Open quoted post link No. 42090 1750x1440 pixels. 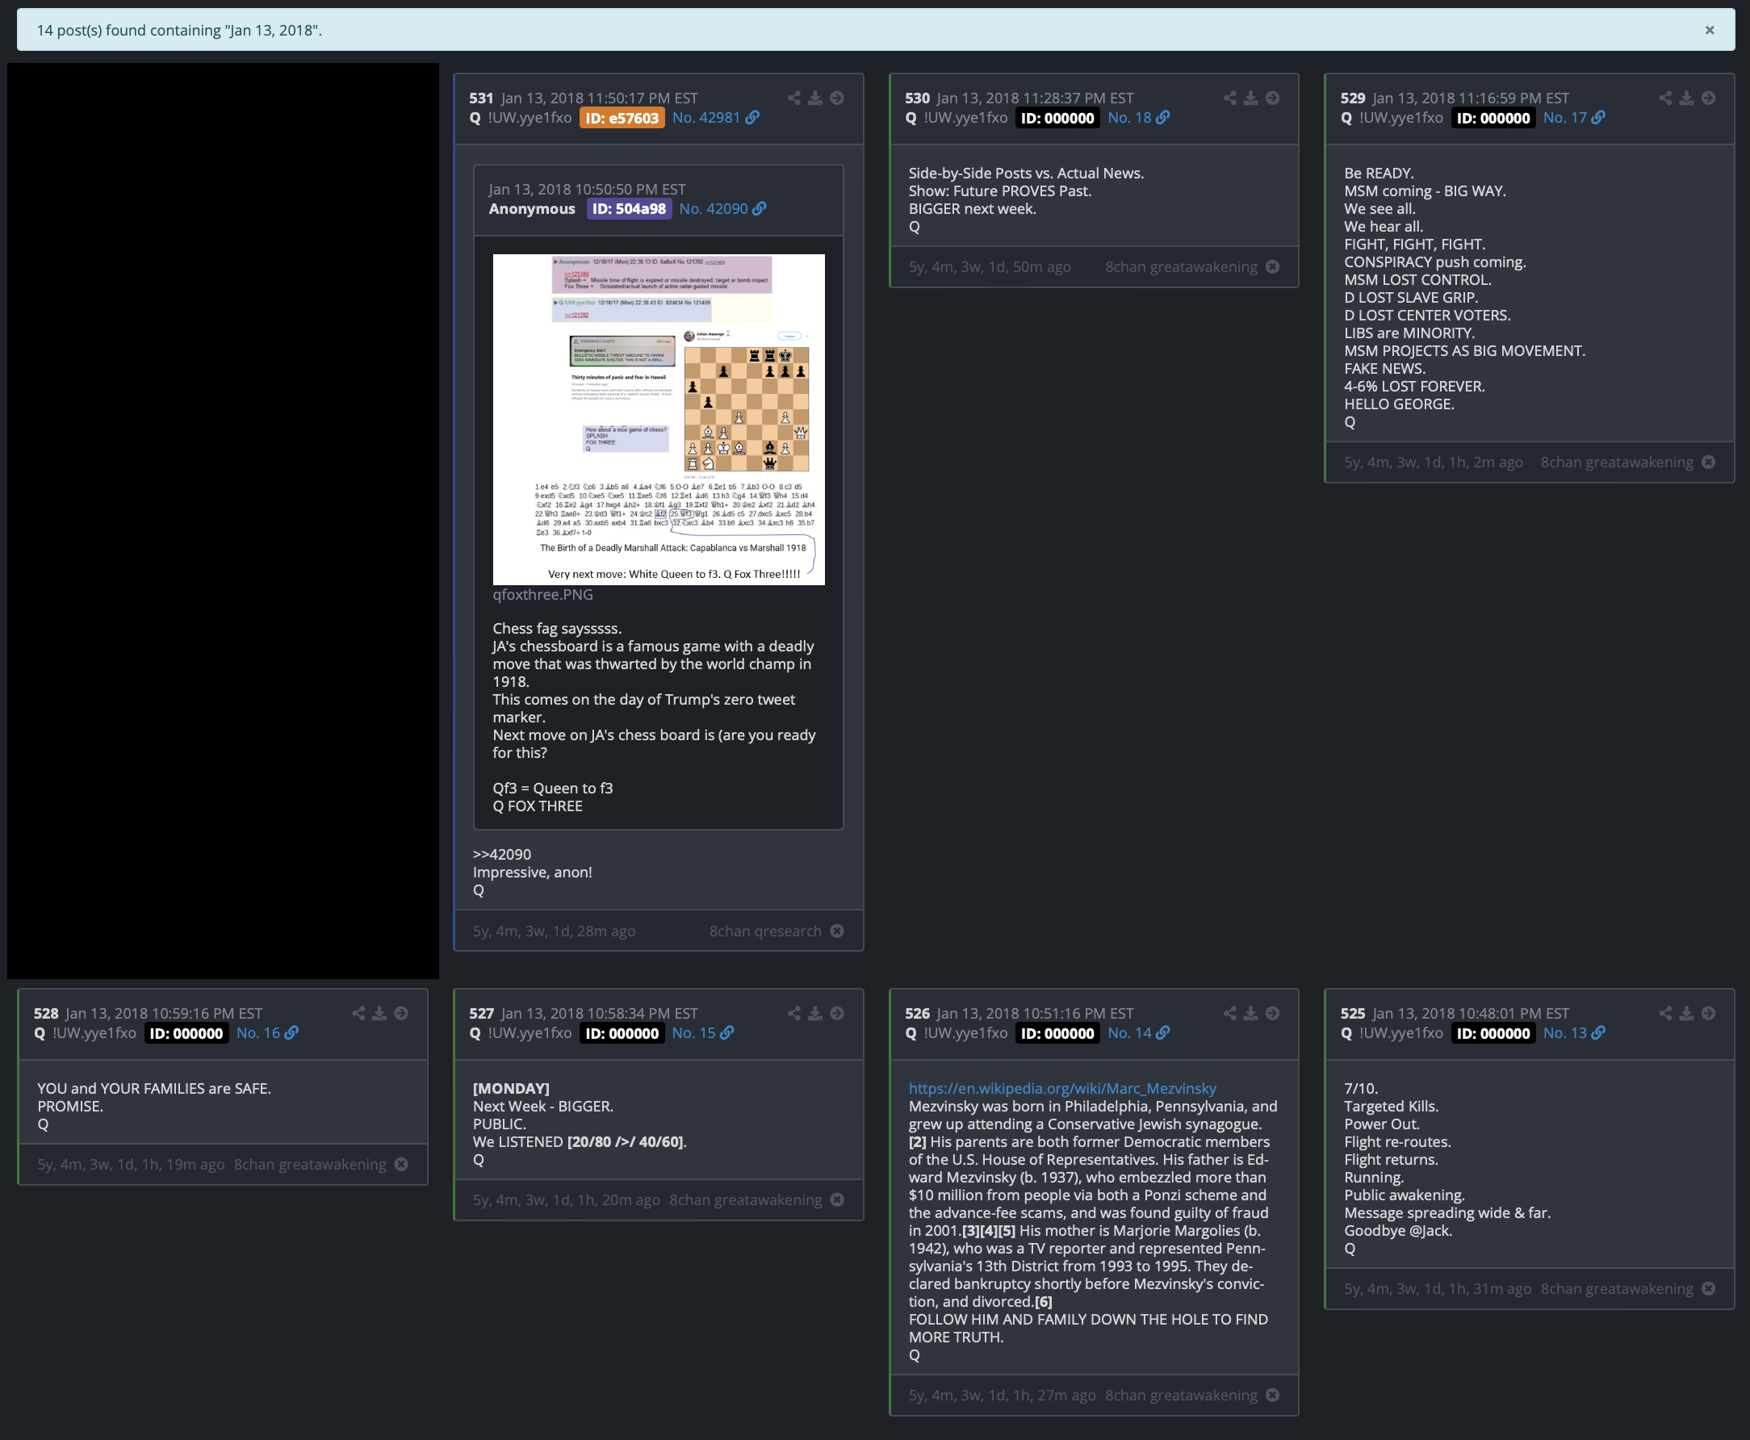(x=722, y=209)
